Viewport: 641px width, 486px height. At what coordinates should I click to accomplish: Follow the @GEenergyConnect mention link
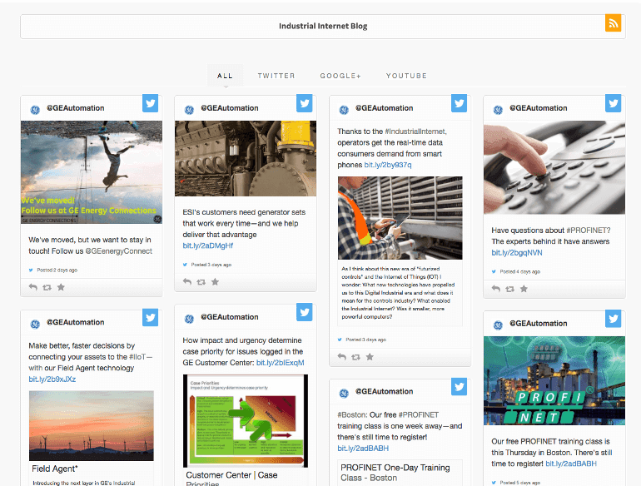(x=118, y=251)
